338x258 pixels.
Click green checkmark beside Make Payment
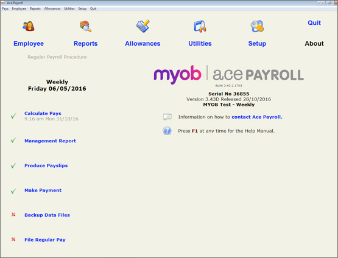click(13, 191)
